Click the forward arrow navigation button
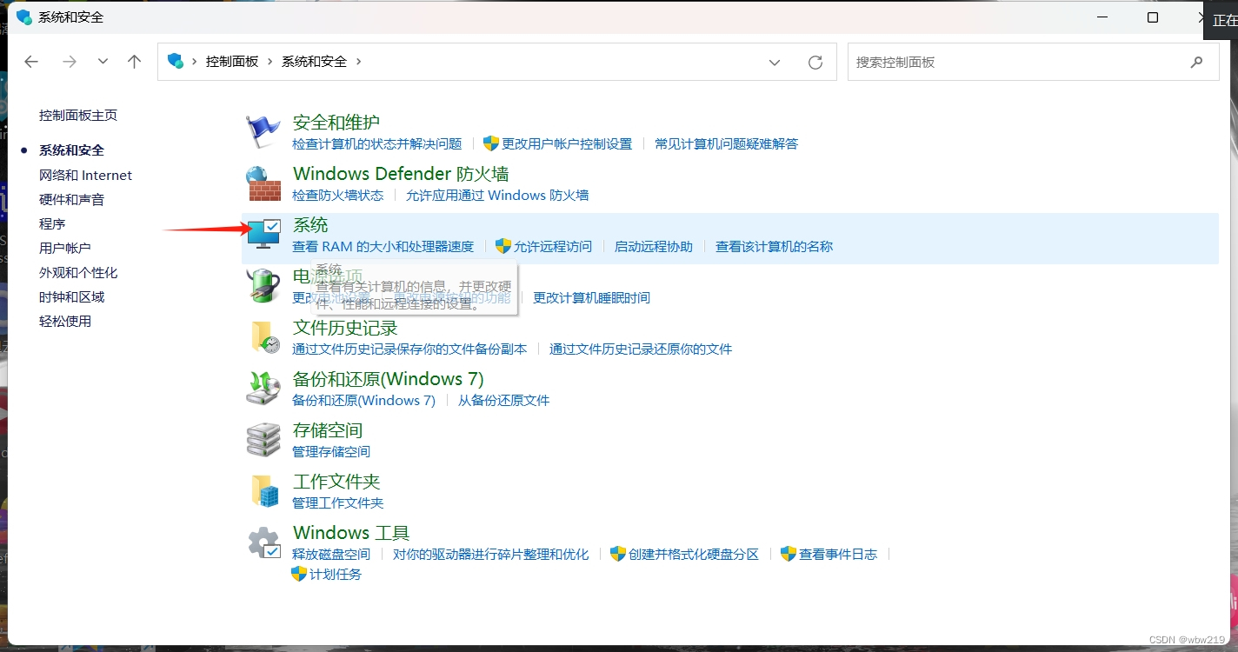This screenshot has width=1238, height=652. 70,62
